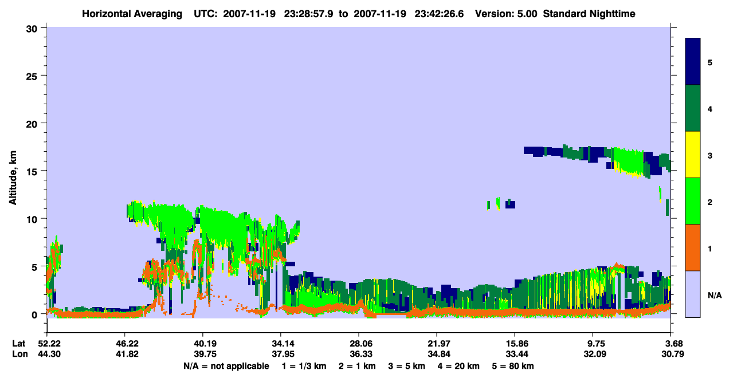Image resolution: width=745 pixels, height=382 pixels.
Task: Click the 'Lon' row label
Action: point(19,355)
